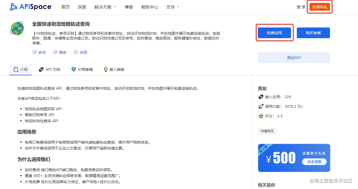
Task: Click the 接入应用 chain icon
Action: [261, 97]
